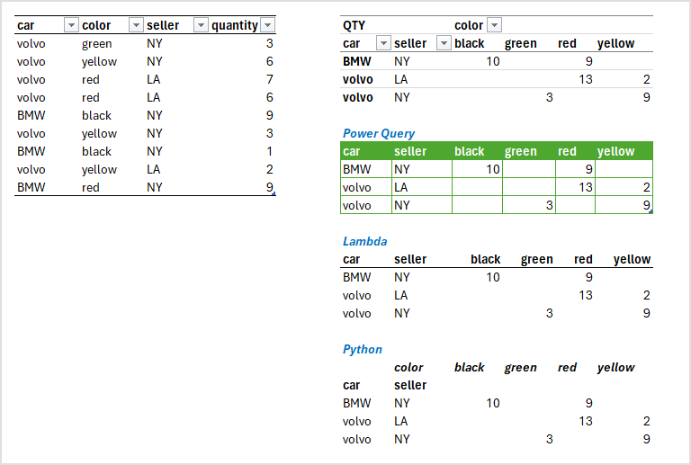Open the pivot table seller field dropdown
This screenshot has height=465, width=691.
coord(444,43)
